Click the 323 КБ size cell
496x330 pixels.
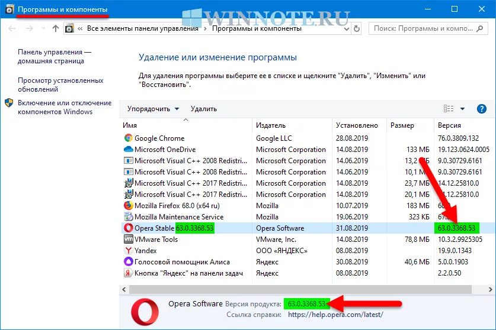coord(419,217)
